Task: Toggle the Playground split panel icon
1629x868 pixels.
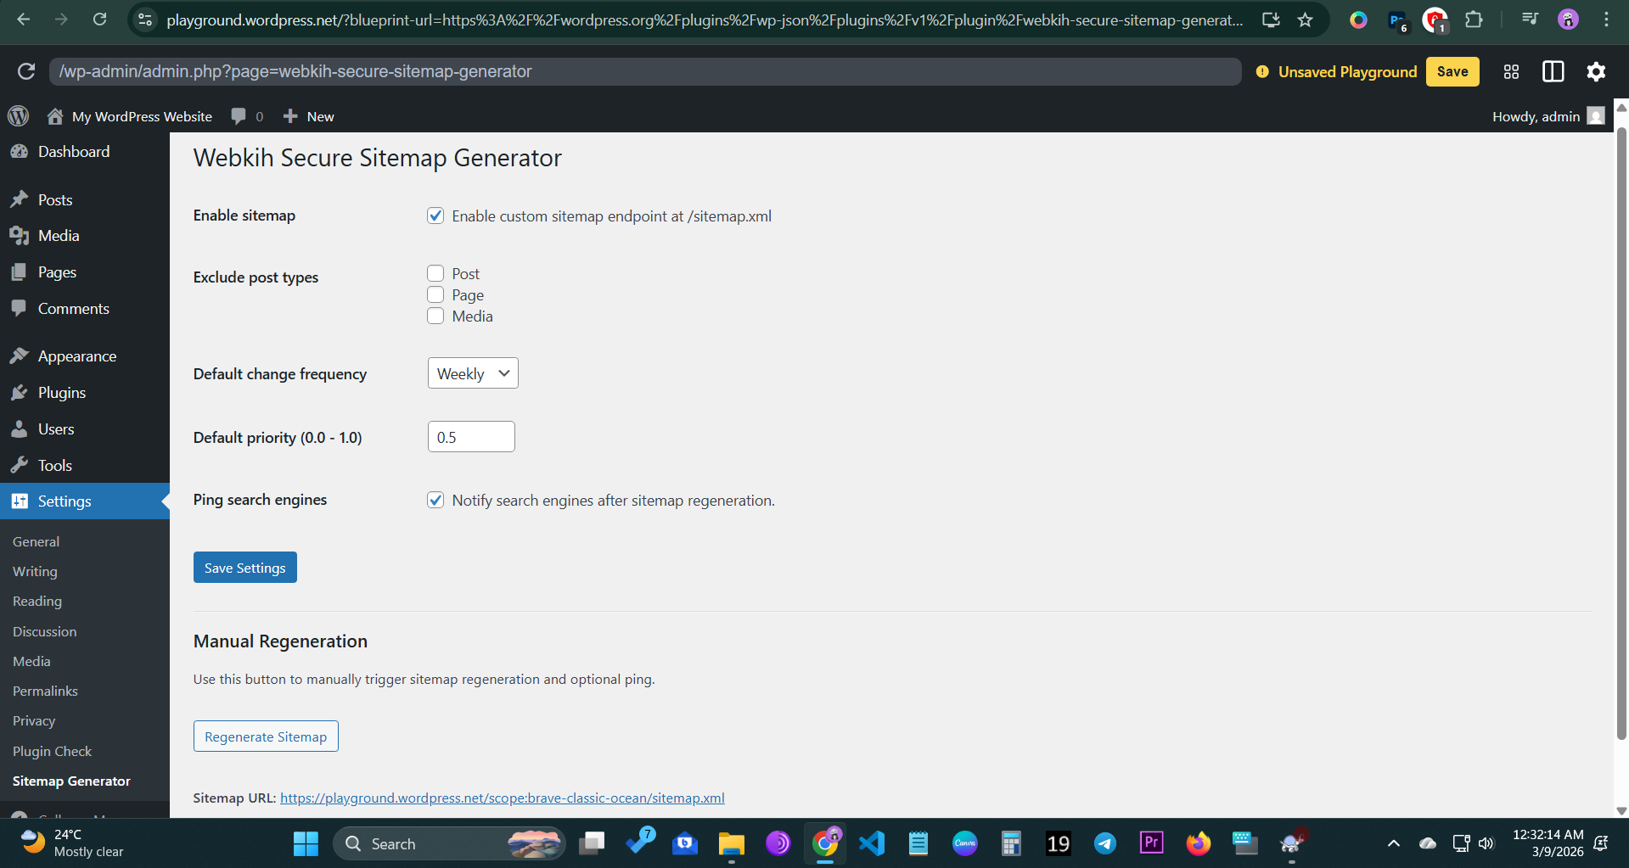Action: click(1553, 72)
